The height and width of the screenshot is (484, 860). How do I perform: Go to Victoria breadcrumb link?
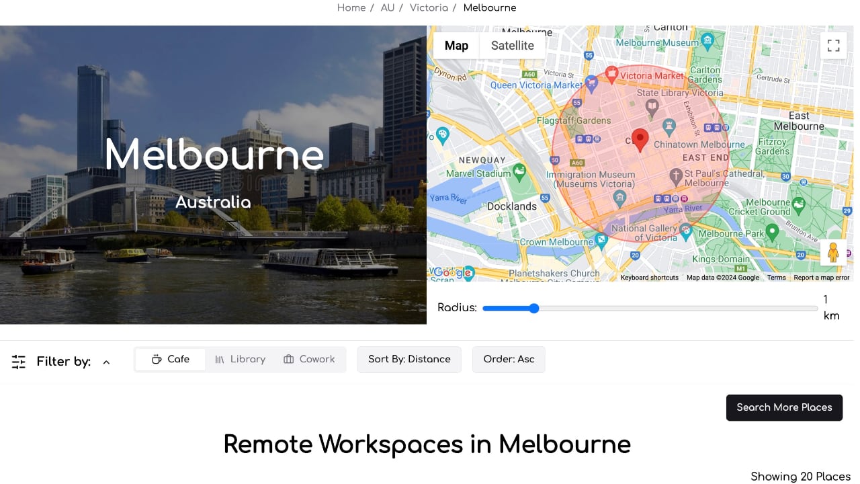429,8
